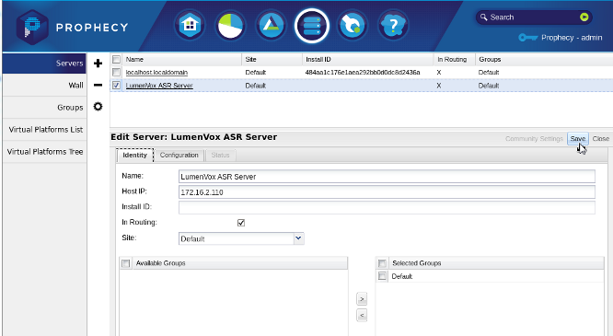Sort by Name column header
The width and height of the screenshot is (613, 336).
[x=182, y=60]
